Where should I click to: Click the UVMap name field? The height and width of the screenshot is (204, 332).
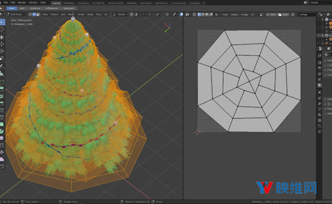tap(307, 14)
